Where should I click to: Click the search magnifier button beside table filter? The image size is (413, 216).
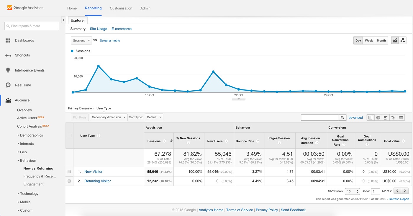[342, 118]
